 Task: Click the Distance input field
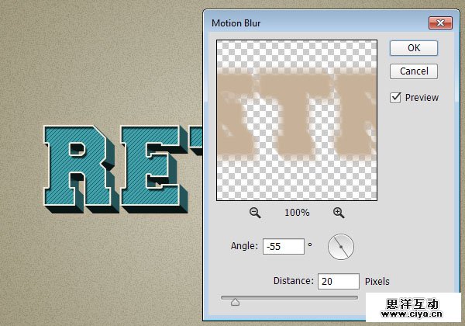click(x=339, y=281)
